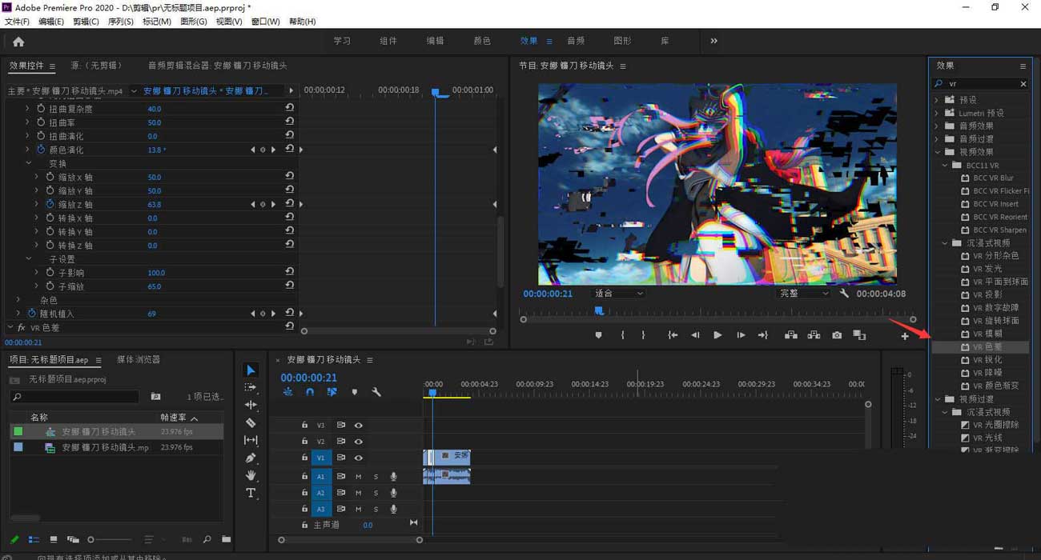Select the Razor tool in tools panel

coord(251,422)
